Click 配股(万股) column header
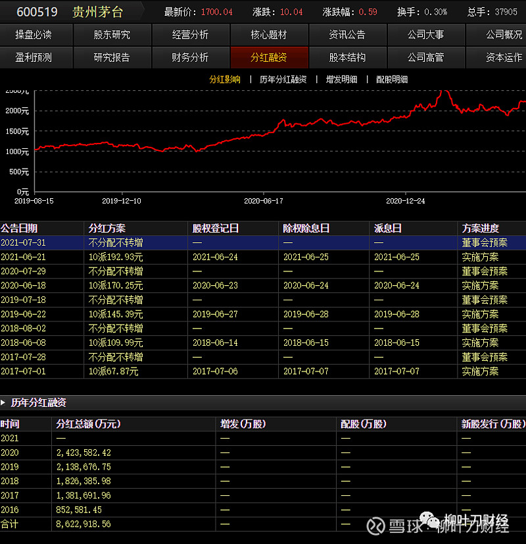Viewport: 526px width, 544px height. [364, 424]
